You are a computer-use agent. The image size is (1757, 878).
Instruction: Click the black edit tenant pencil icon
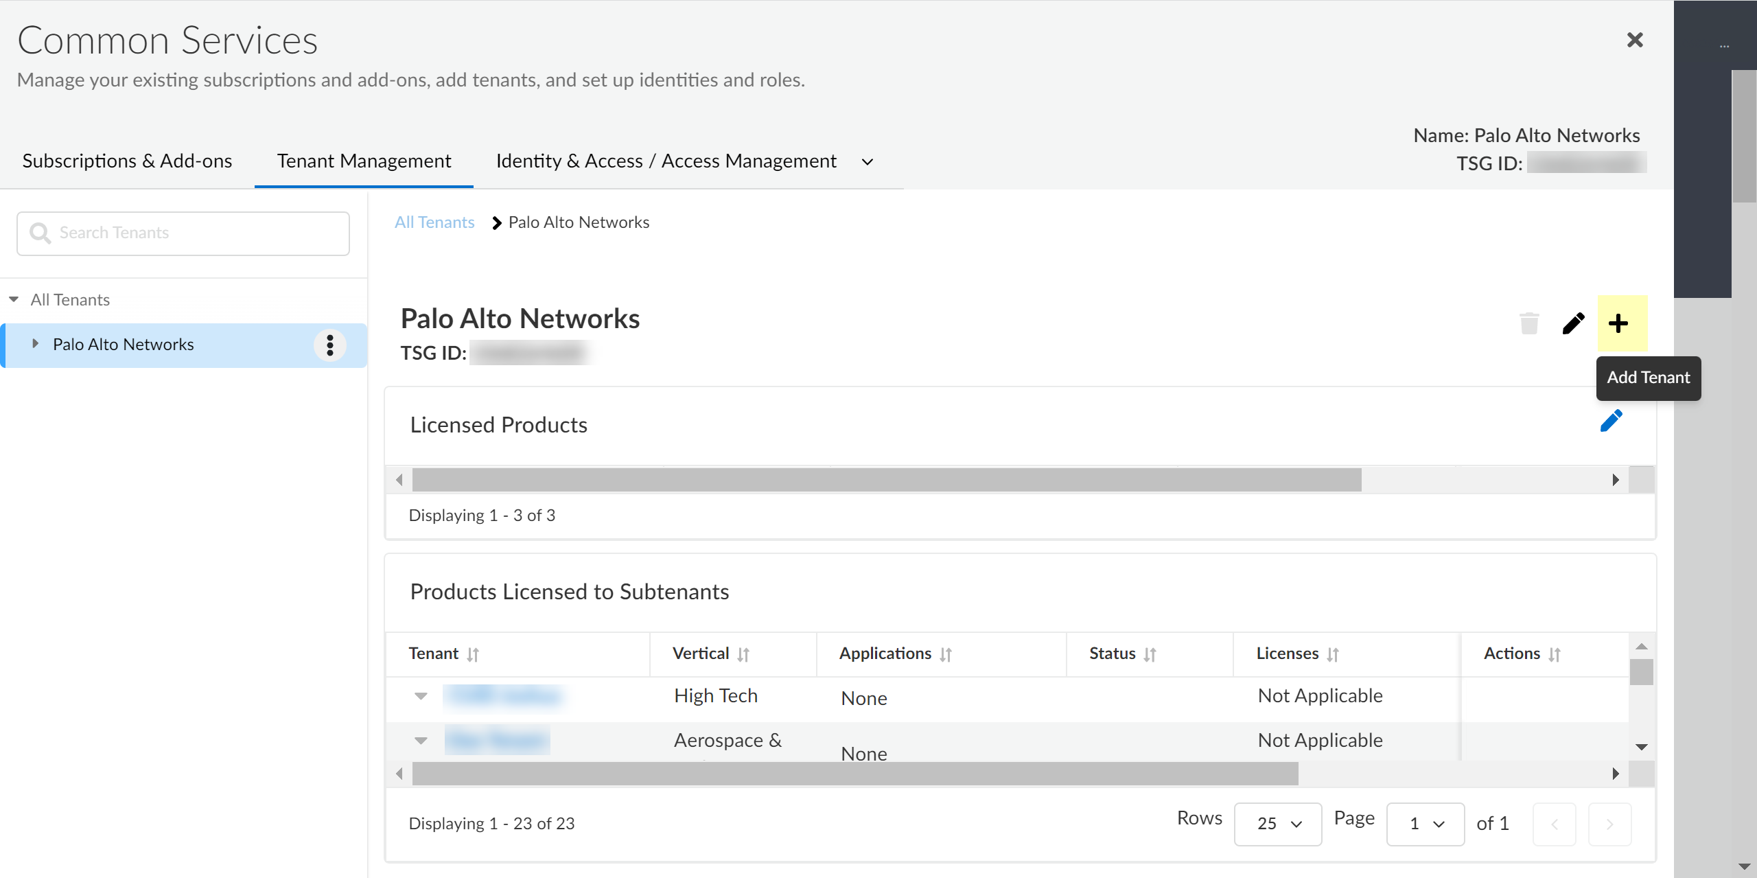tap(1572, 323)
